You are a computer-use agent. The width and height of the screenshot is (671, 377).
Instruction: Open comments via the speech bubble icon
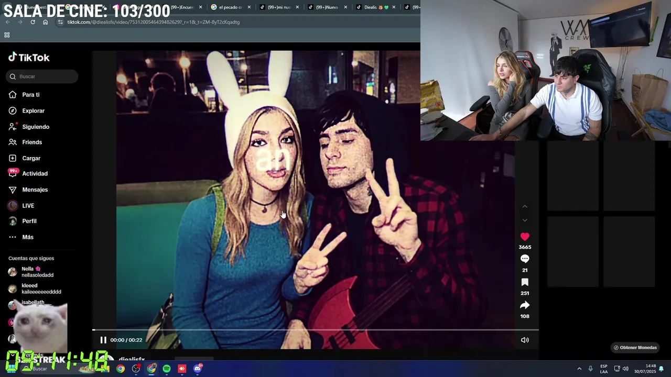coord(525,259)
